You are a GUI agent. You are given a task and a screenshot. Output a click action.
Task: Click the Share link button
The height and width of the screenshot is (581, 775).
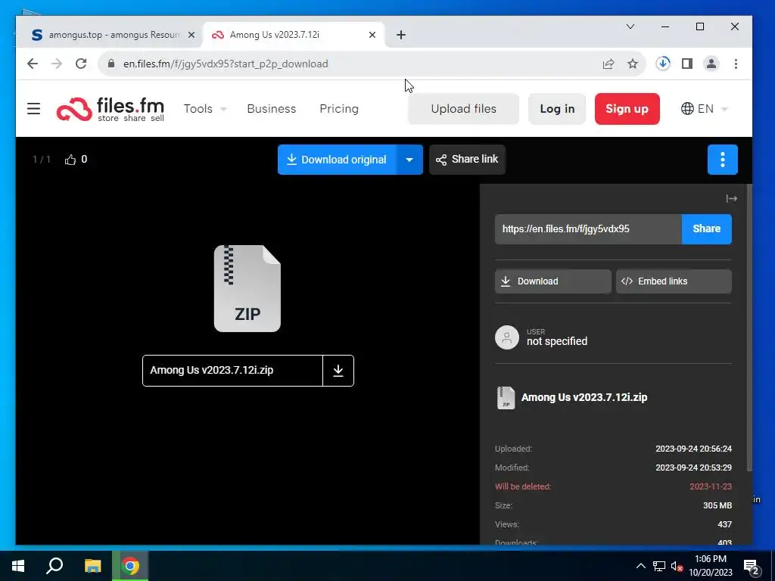tap(467, 160)
